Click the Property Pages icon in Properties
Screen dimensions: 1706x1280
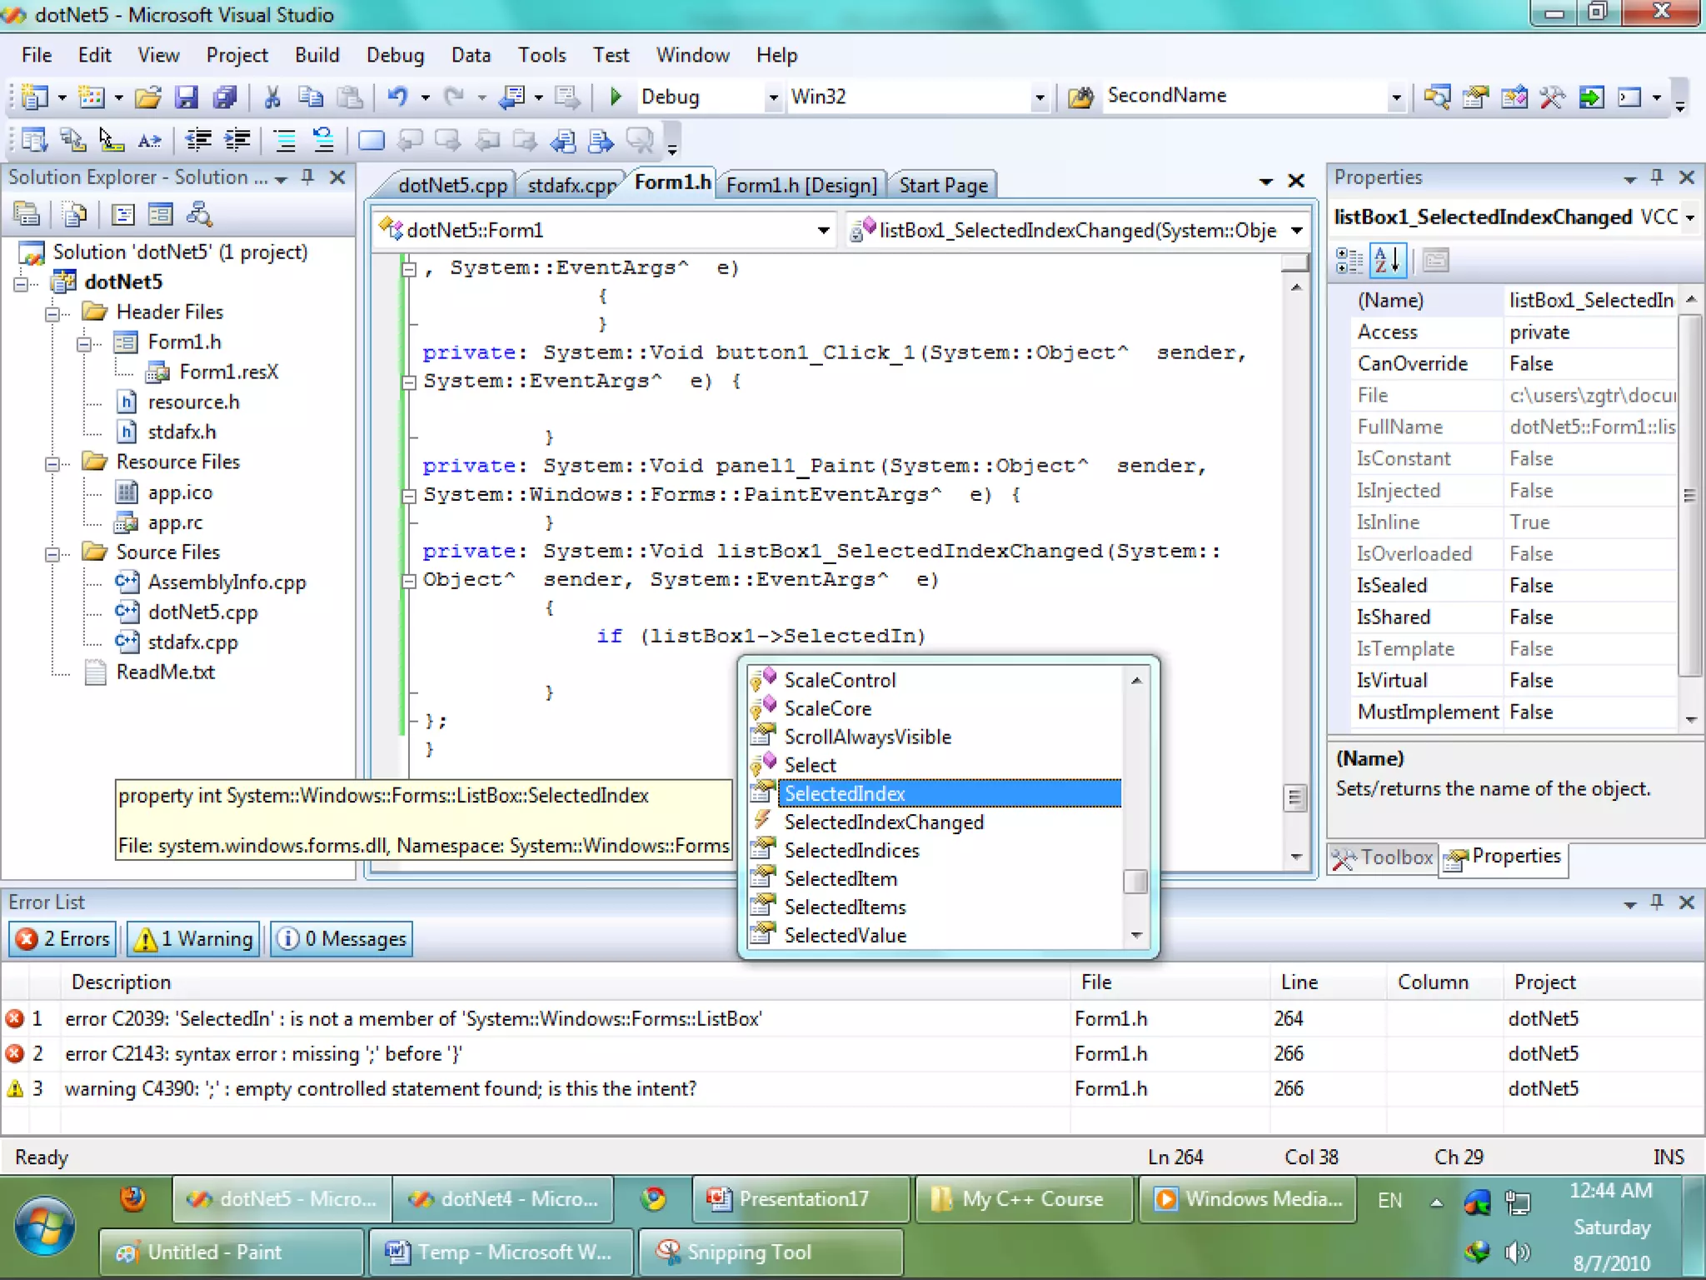pos(1435,261)
